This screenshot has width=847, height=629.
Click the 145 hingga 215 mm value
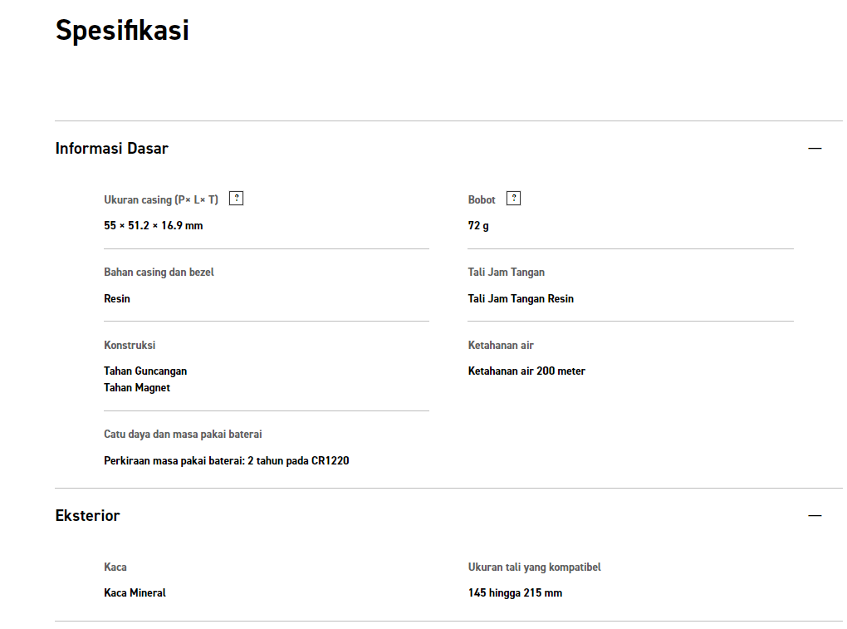(515, 593)
